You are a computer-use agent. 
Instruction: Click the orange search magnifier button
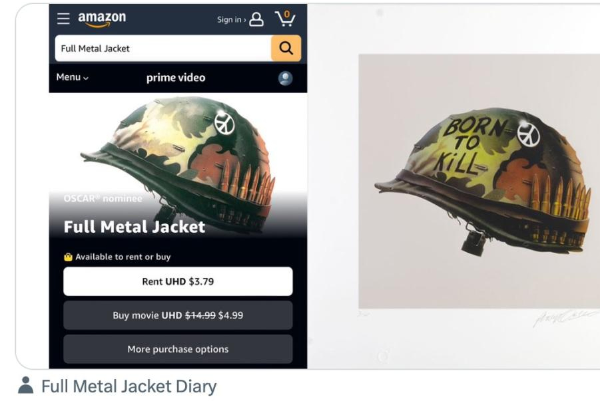pos(286,48)
